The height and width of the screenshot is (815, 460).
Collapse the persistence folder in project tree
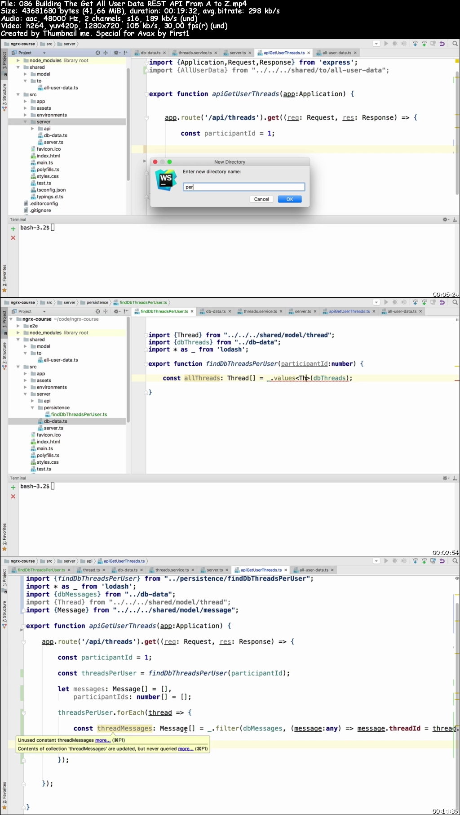point(32,408)
